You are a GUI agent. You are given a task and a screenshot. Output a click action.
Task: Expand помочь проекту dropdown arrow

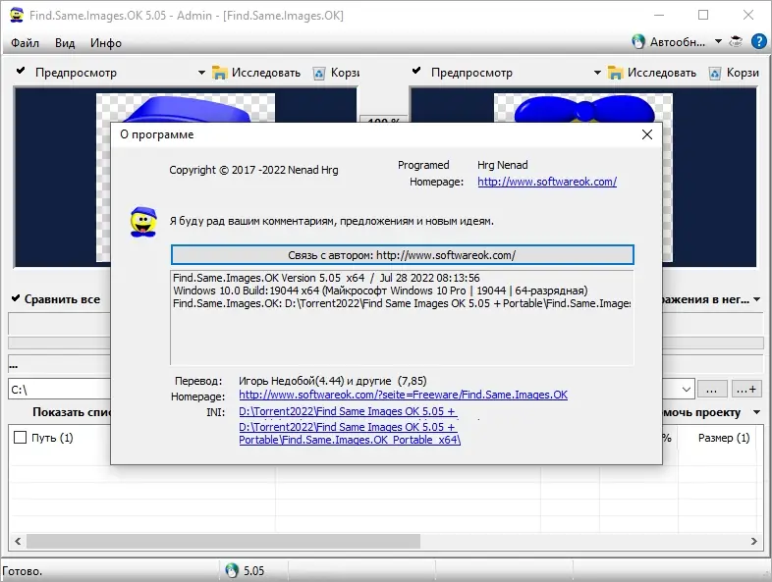point(757,412)
